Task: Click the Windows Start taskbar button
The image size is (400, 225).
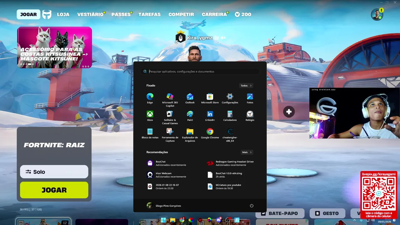Action: (x=163, y=220)
